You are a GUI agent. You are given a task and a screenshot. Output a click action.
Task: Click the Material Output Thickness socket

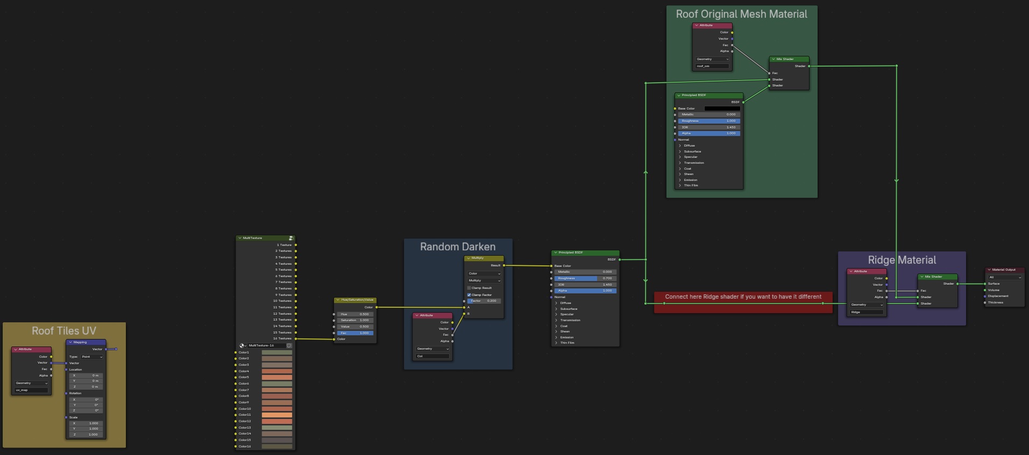985,302
